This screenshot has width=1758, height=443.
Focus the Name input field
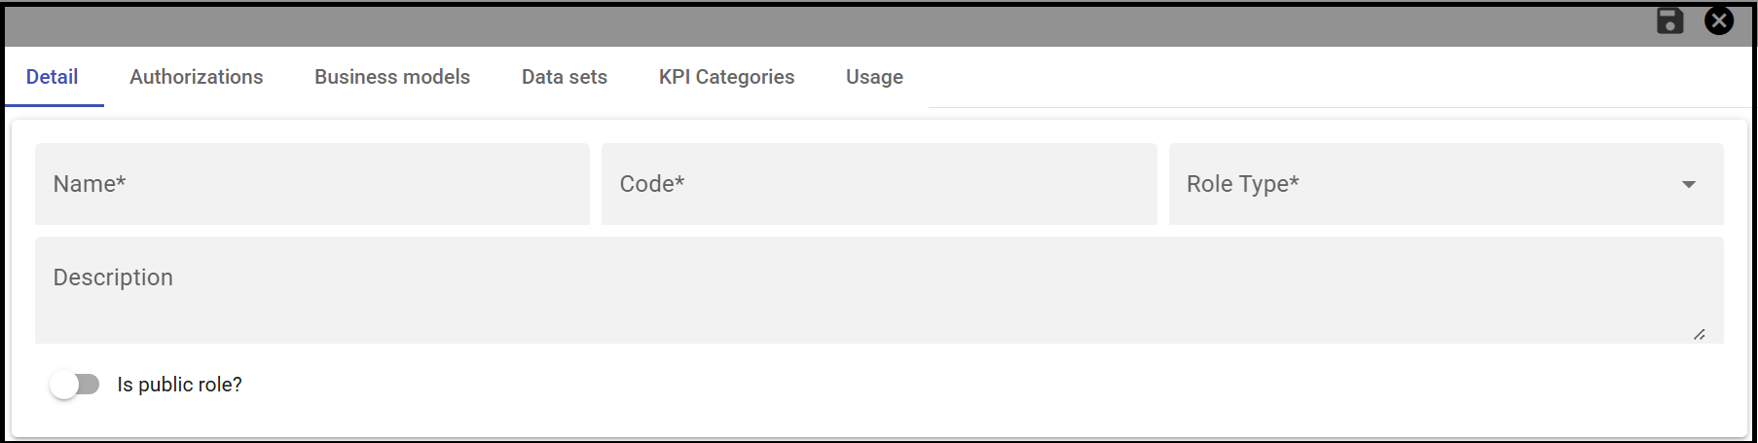(312, 184)
